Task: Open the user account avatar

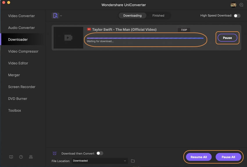Action: [x=233, y=5]
